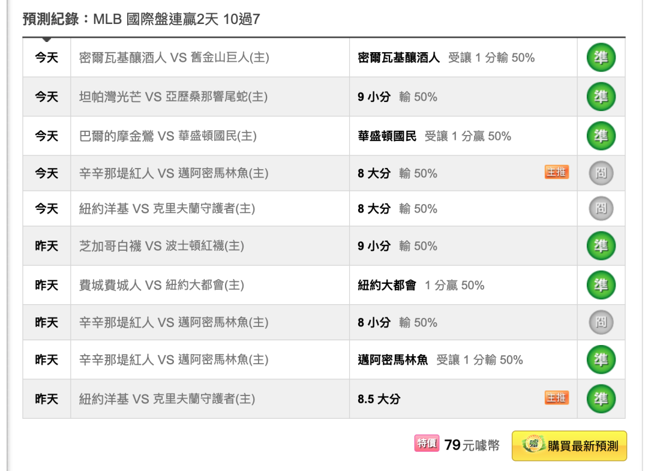Image resolution: width=648 pixels, height=471 pixels.
Task: Click 主推 badge on today's 8 大分 row
Action: coord(556,172)
